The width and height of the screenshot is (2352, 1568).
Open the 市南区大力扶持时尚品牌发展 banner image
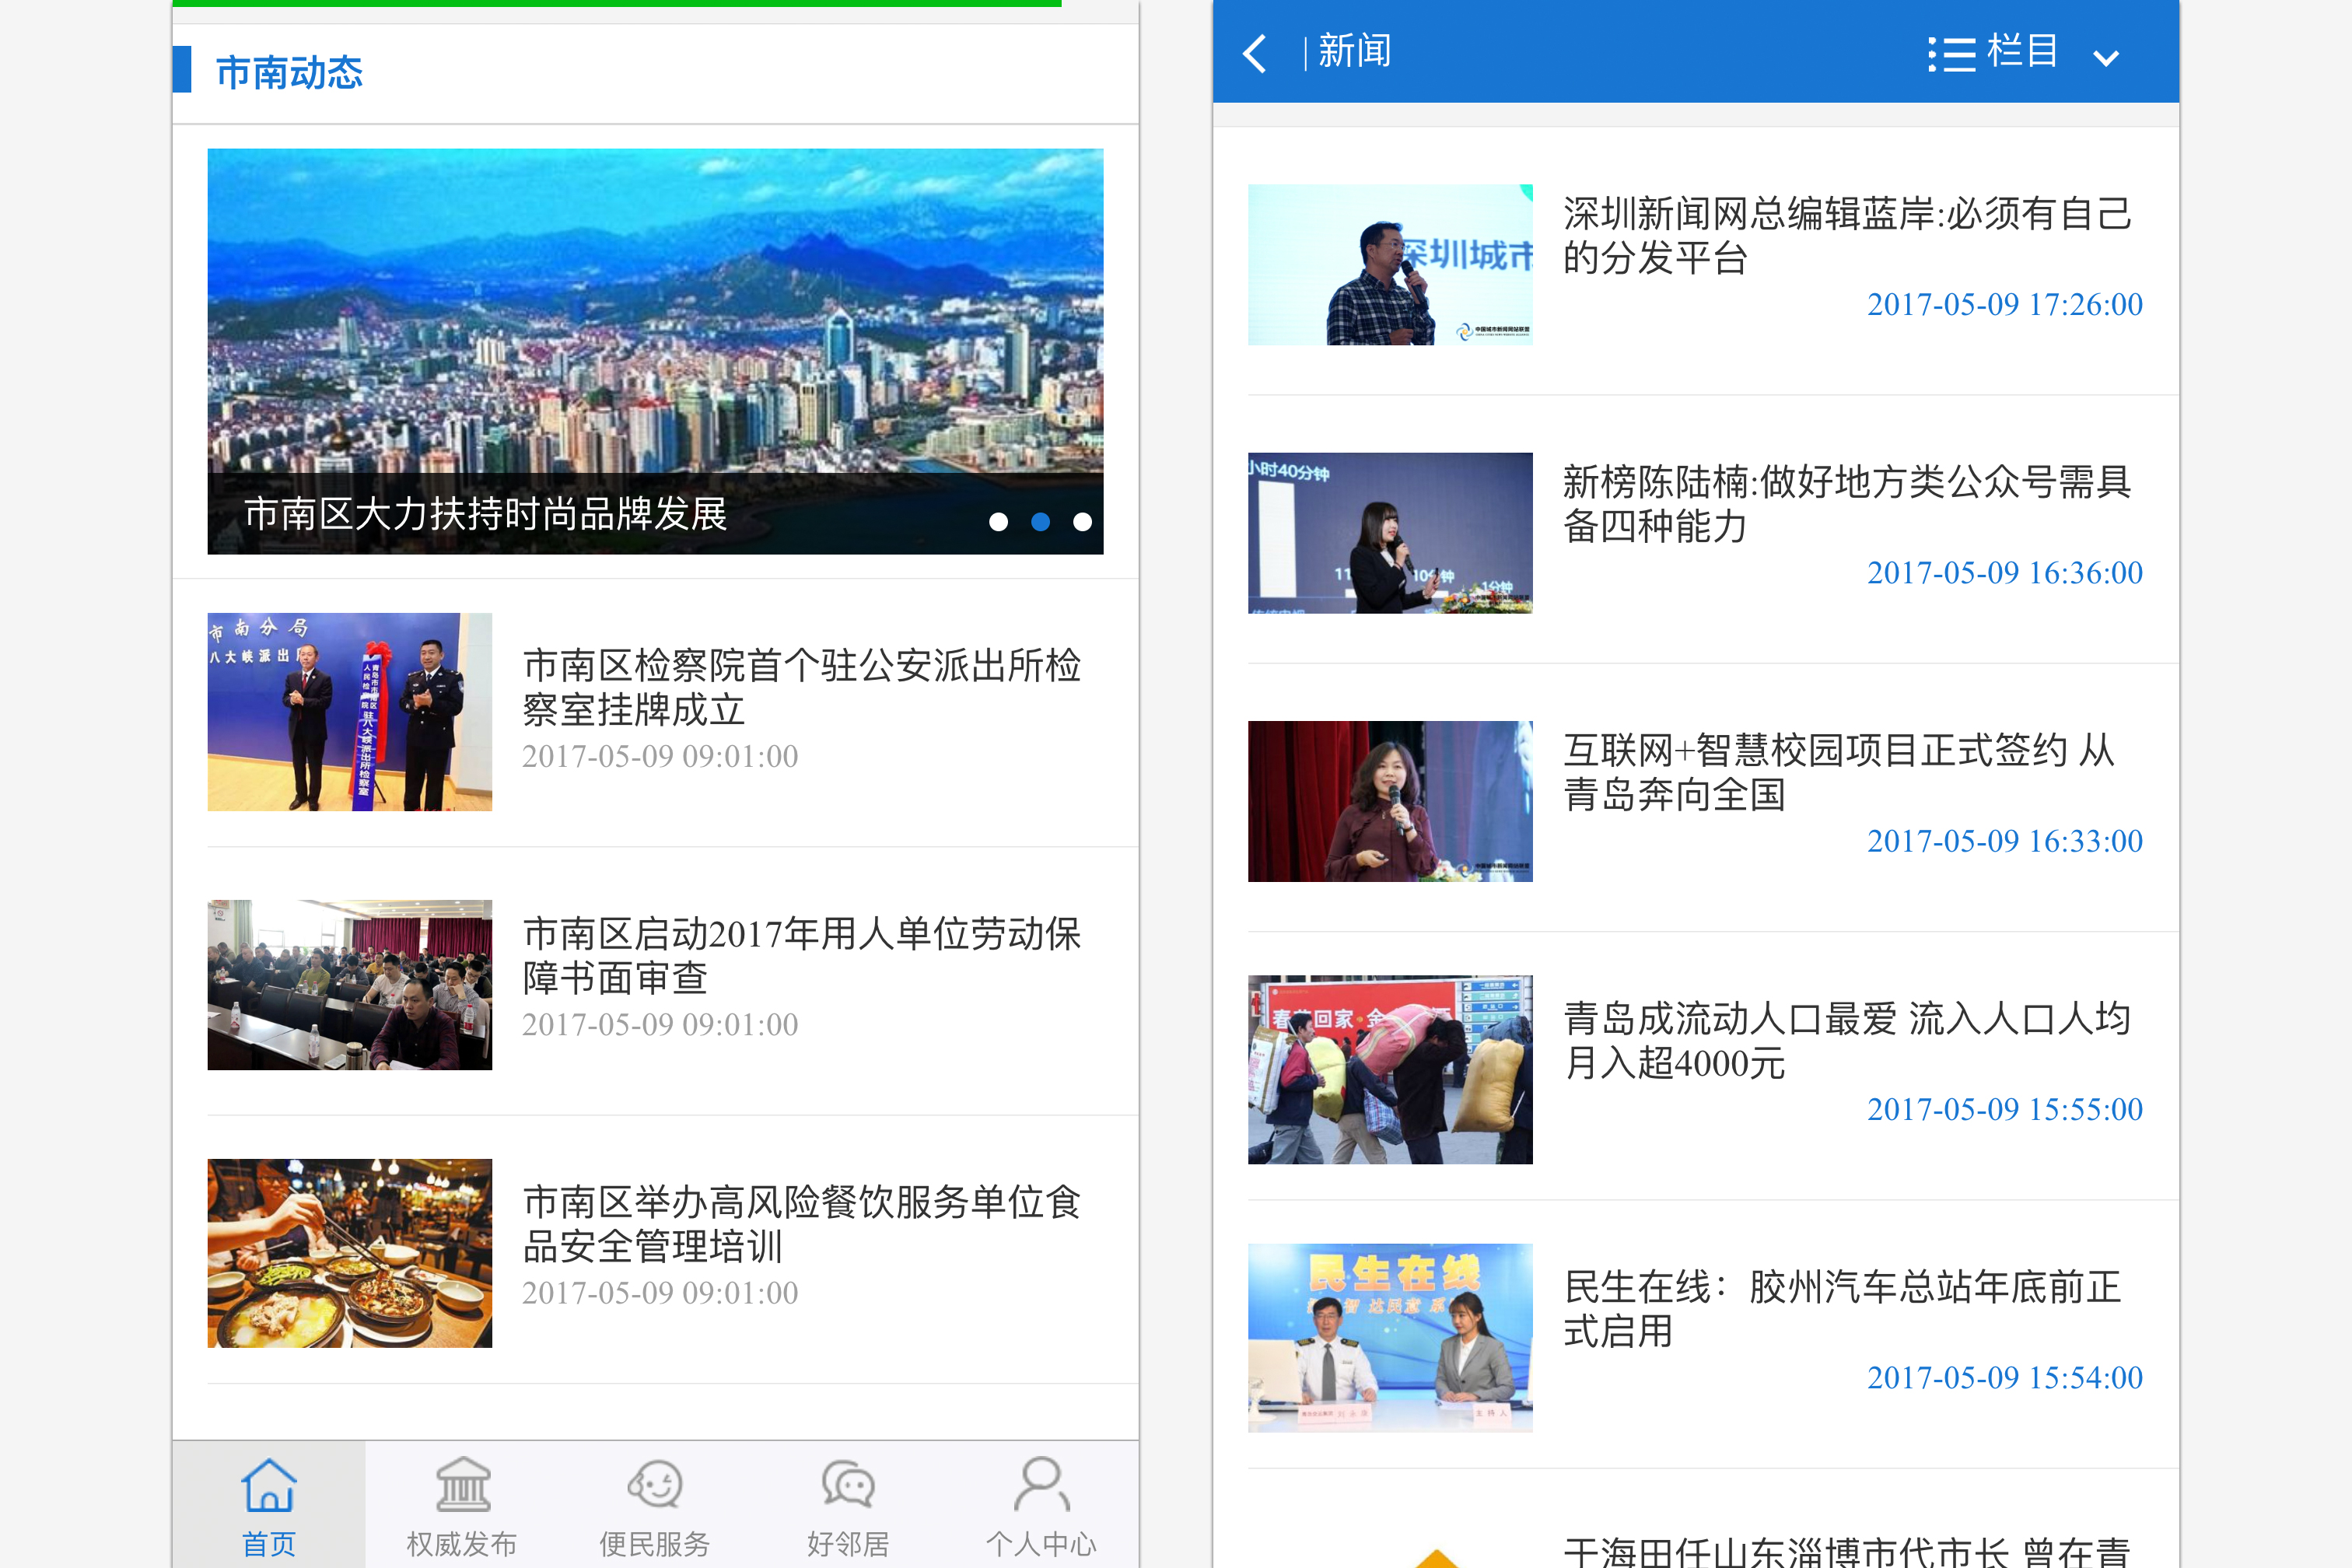[x=655, y=320]
